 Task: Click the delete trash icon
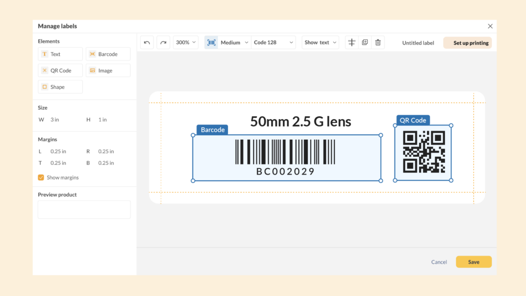[378, 43]
